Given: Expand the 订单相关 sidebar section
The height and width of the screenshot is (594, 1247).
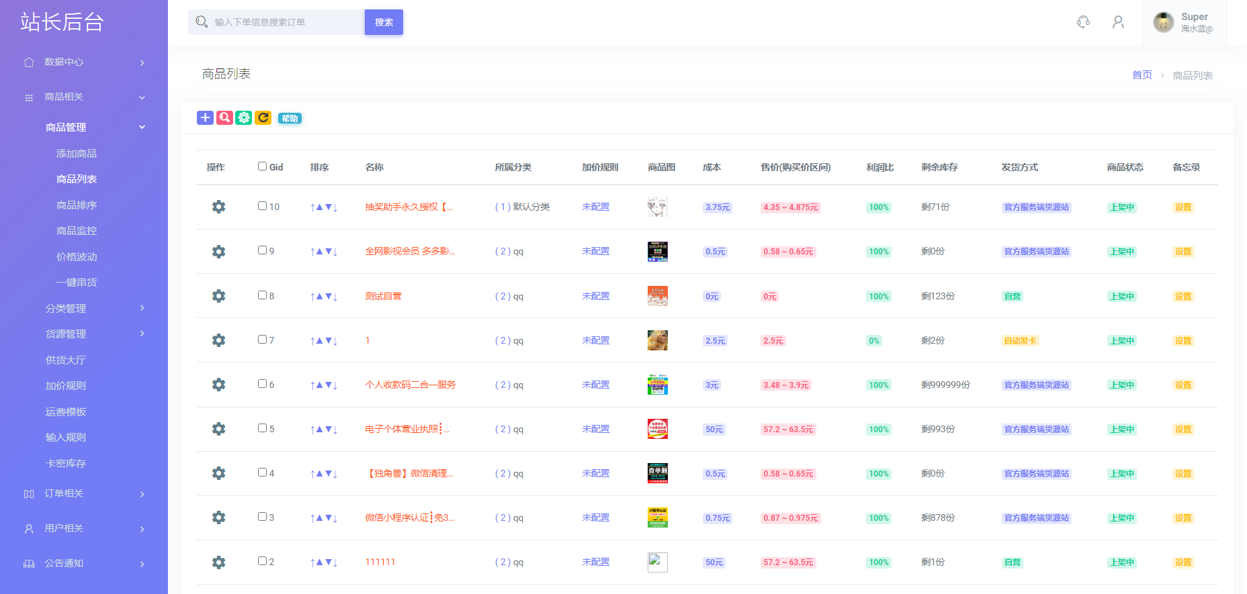Looking at the screenshot, I should [x=84, y=494].
